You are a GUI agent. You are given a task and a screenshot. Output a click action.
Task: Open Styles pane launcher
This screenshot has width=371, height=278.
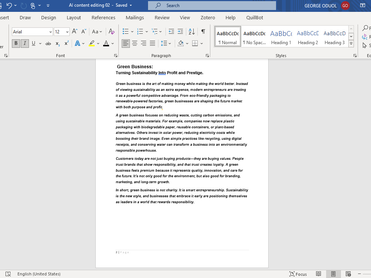pos(355,56)
